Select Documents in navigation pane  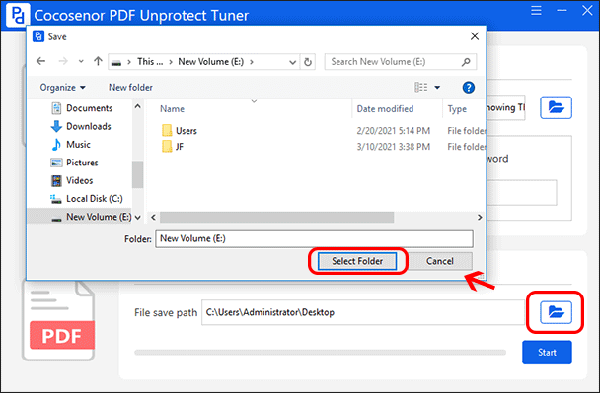pos(82,108)
